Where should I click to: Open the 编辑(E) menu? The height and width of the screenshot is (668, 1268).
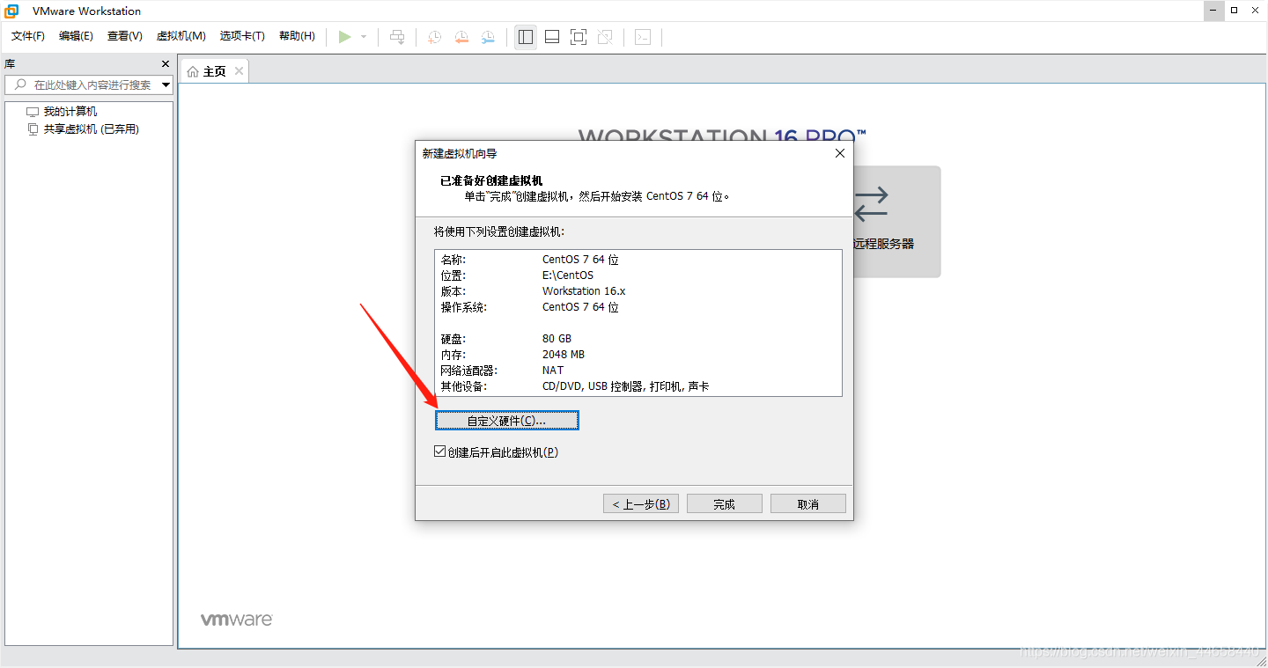coord(76,36)
